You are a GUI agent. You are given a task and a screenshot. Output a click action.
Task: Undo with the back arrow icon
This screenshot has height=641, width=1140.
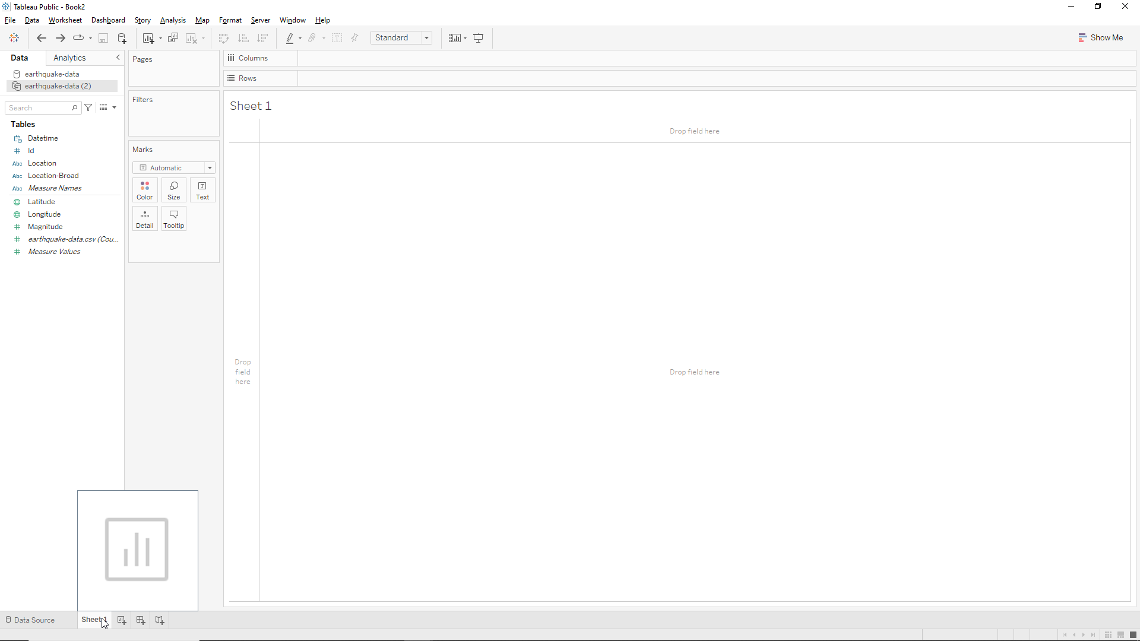coord(42,38)
